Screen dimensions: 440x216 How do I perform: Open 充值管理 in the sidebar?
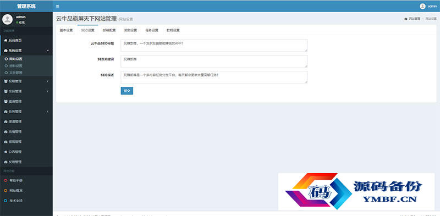[x=26, y=131]
